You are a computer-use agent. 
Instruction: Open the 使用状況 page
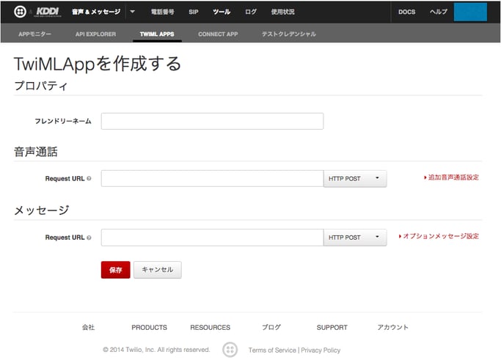[x=282, y=12]
